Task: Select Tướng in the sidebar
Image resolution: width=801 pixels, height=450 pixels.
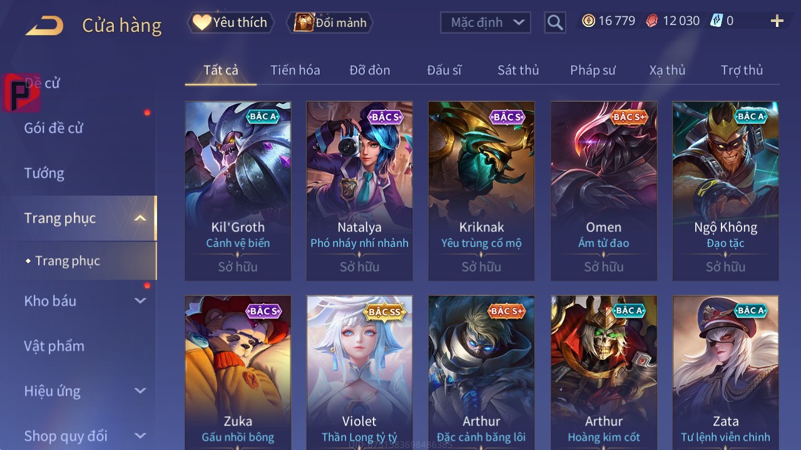Action: [x=44, y=173]
